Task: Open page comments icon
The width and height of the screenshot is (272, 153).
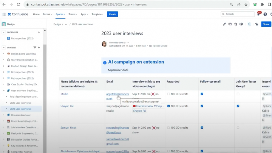Action: coord(230,24)
